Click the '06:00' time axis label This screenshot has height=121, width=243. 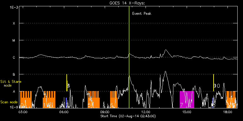(64, 112)
